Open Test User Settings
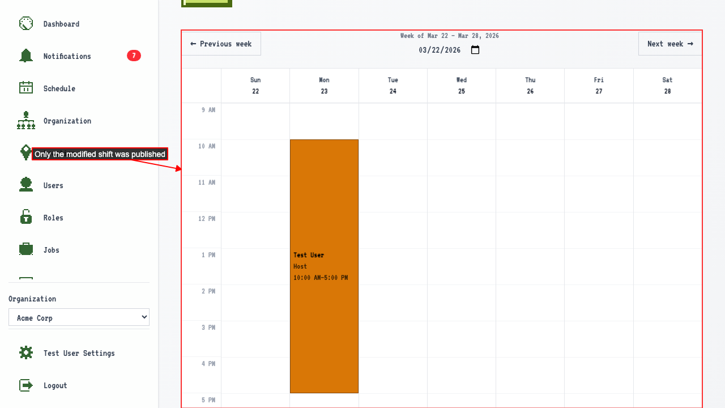Screen dimensions: 725x408 click(x=79, y=353)
